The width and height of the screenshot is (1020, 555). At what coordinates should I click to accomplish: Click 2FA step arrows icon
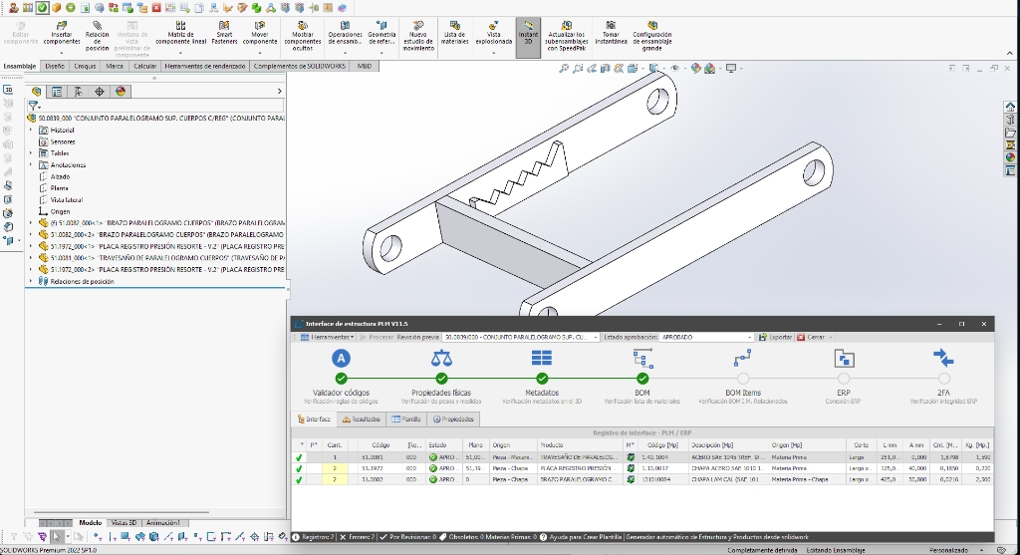coord(943,359)
